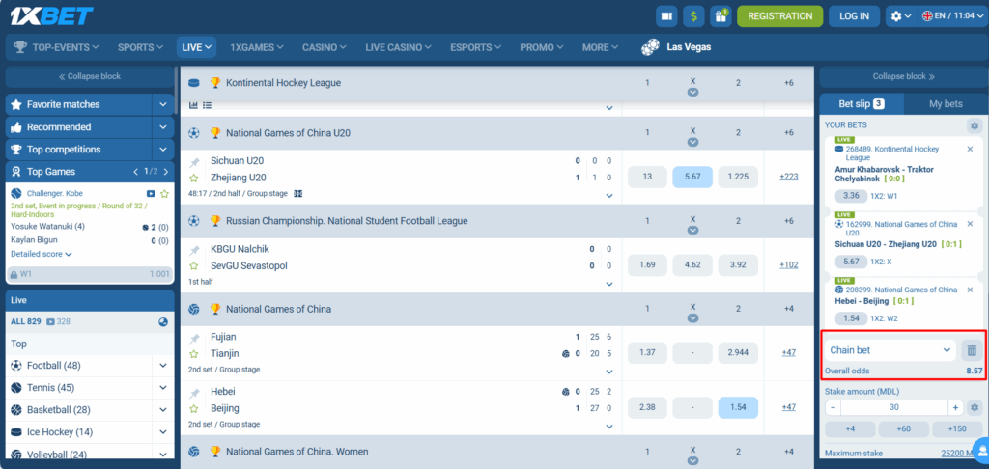Click the trash icon to clear bet slip
This screenshot has width=989, height=469.
point(972,350)
